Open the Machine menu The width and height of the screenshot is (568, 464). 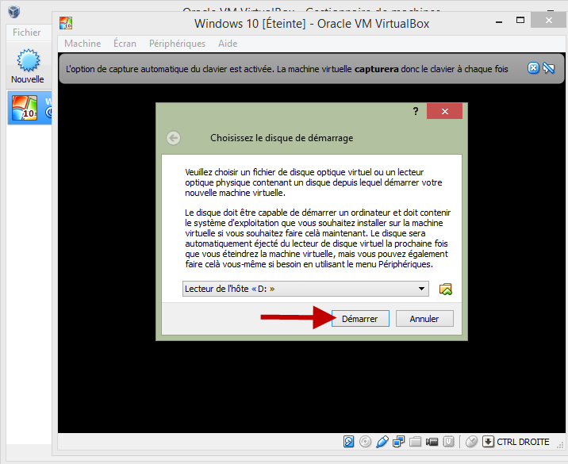(x=83, y=44)
